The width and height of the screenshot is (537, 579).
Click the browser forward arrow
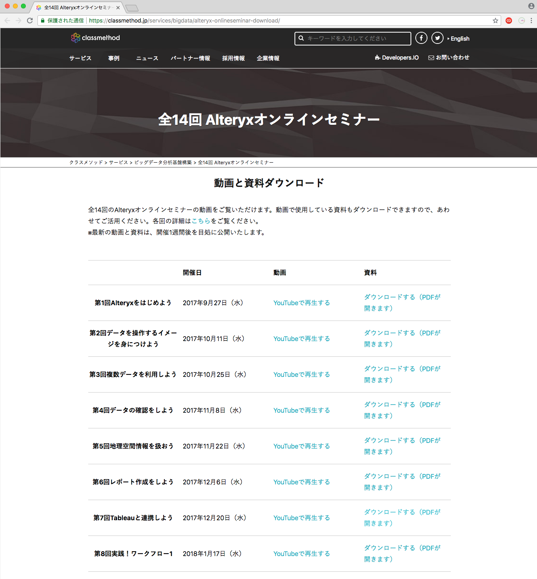coord(19,21)
